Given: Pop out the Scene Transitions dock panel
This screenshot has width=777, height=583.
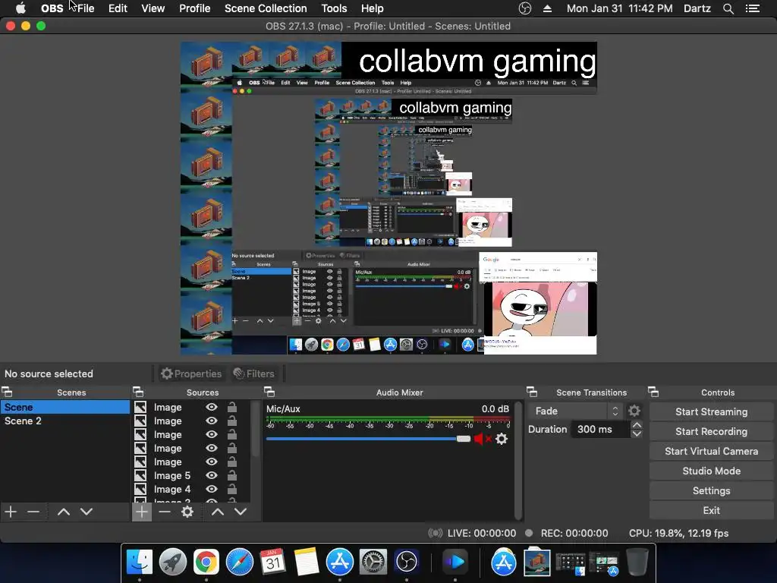Looking at the screenshot, I should (532, 392).
